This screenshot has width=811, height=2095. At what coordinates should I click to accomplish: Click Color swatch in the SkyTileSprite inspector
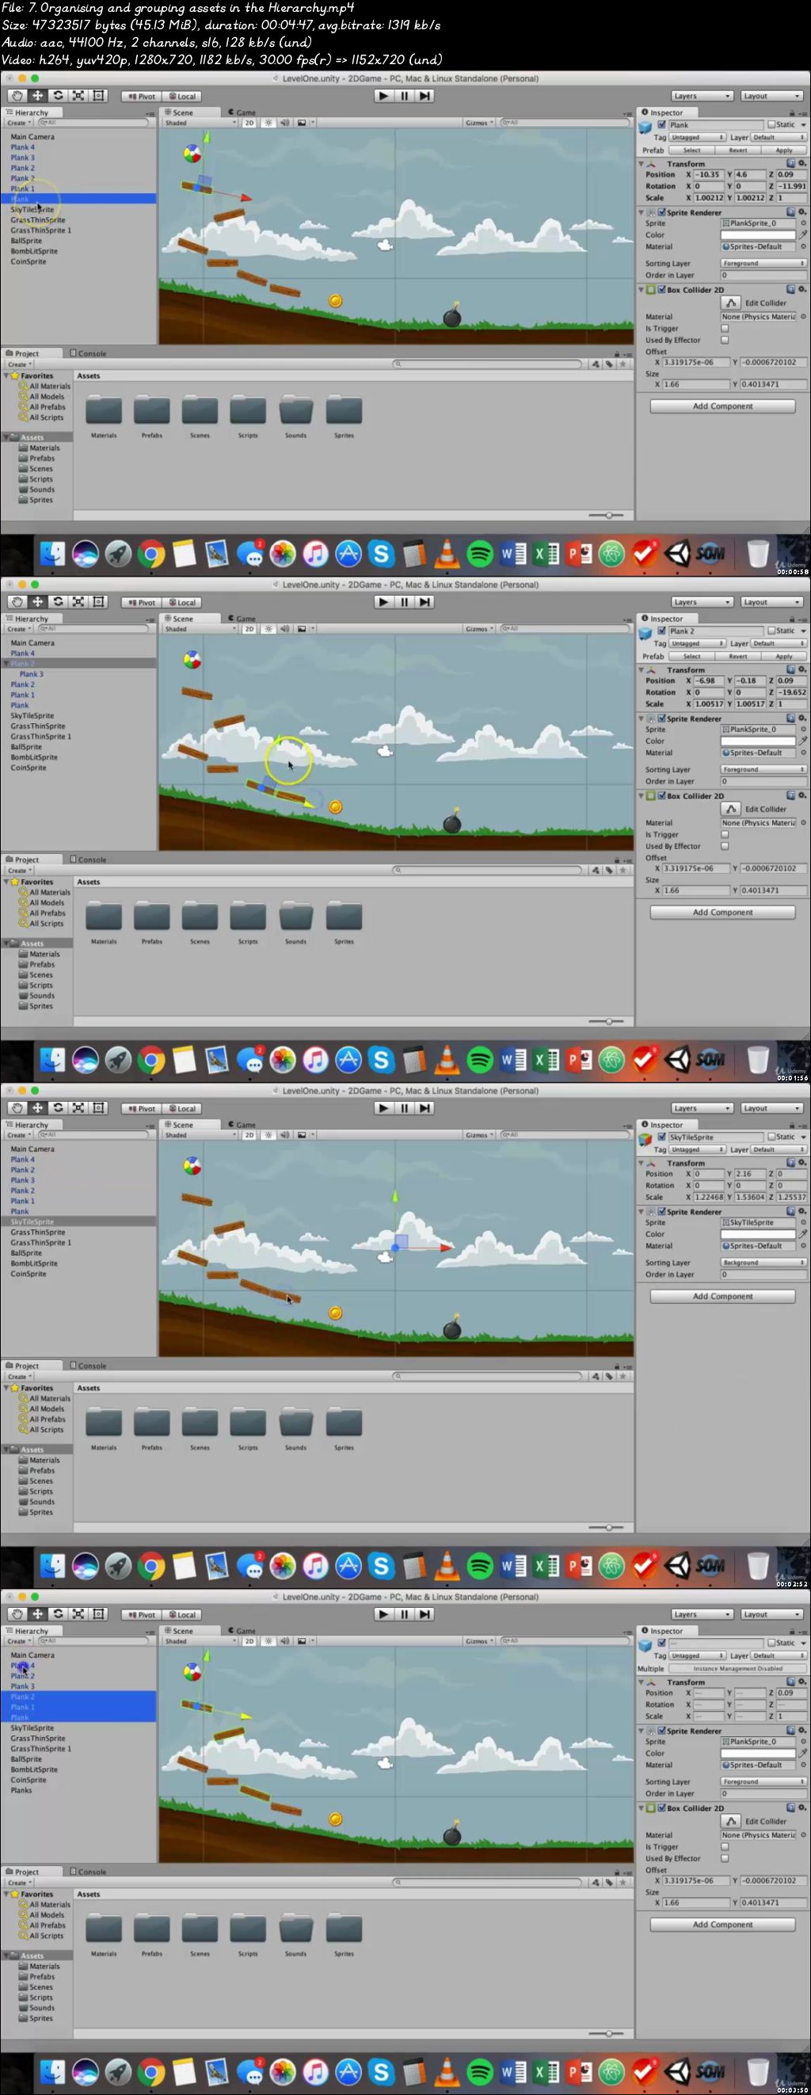tap(758, 1234)
